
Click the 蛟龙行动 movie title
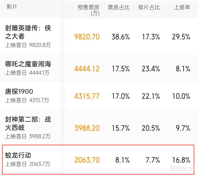coord(18,155)
